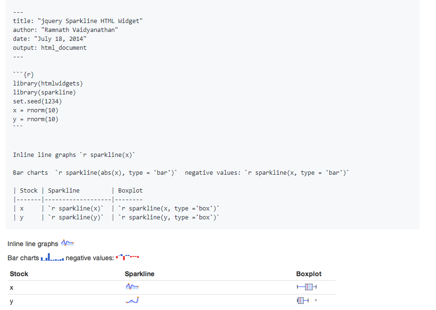Click the 'output: html_document' line
Image resolution: width=436 pixels, height=310 pixels.
49,47
